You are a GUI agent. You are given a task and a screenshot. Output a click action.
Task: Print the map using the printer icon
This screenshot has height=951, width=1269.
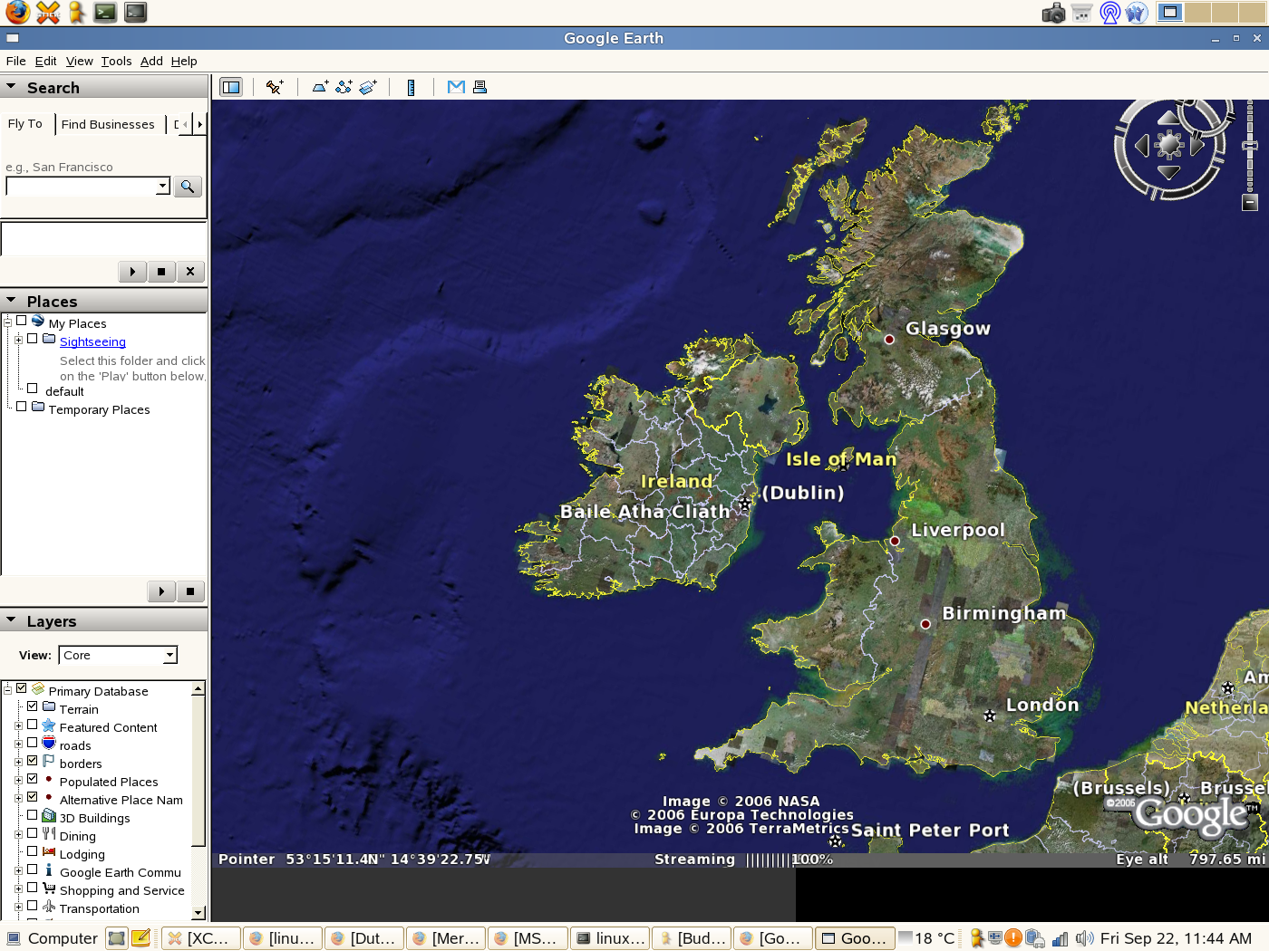[x=480, y=87]
